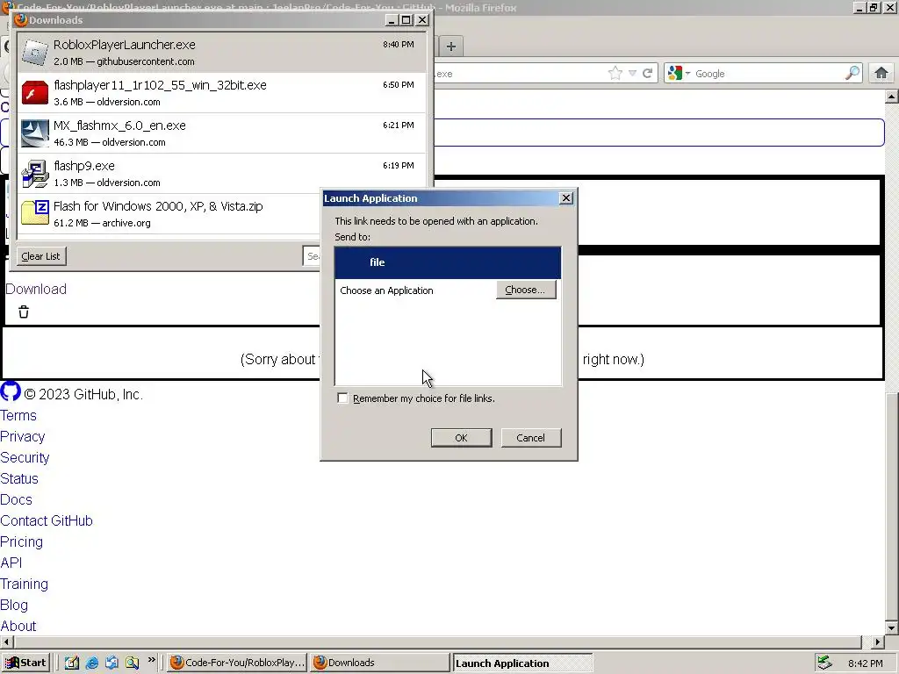Image resolution: width=899 pixels, height=674 pixels.
Task: Click OK in Launch Application dialog
Action: tap(461, 438)
